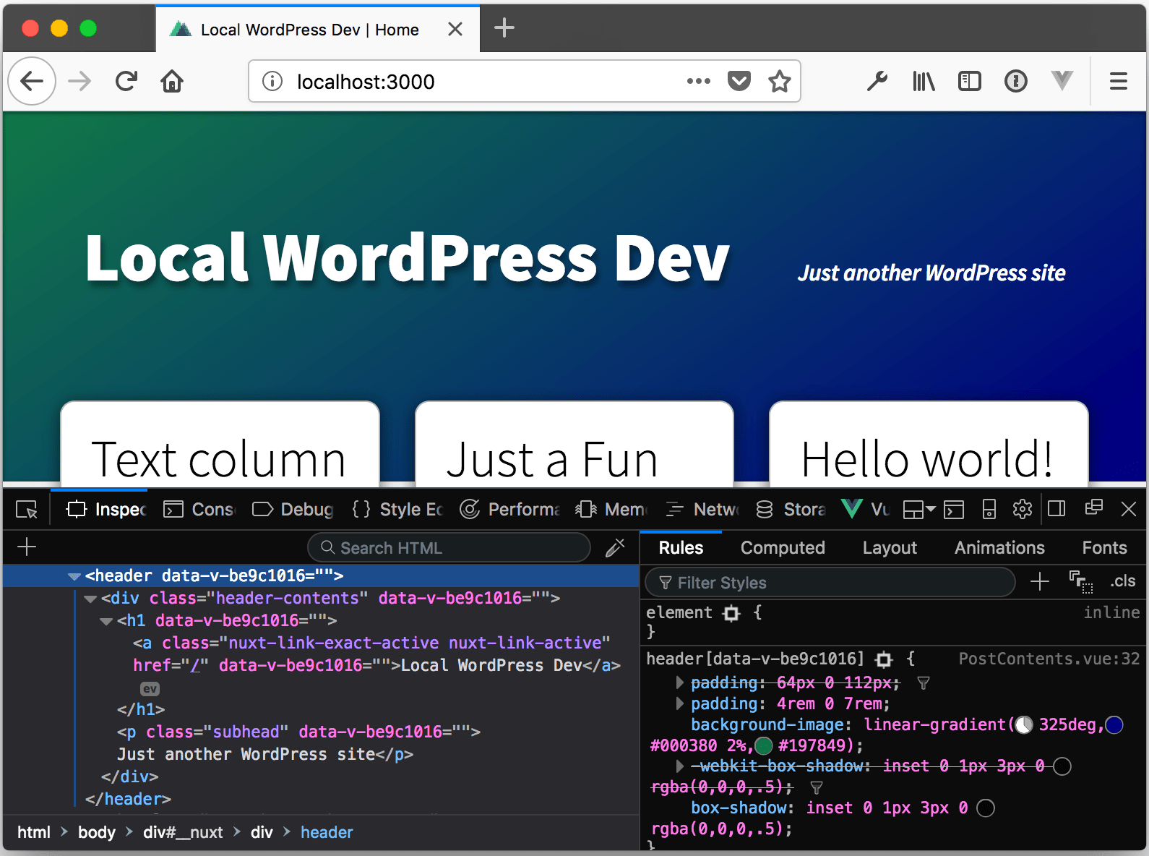Image resolution: width=1149 pixels, height=856 pixels.
Task: Collapse the header-contents div node
Action: [x=90, y=599]
